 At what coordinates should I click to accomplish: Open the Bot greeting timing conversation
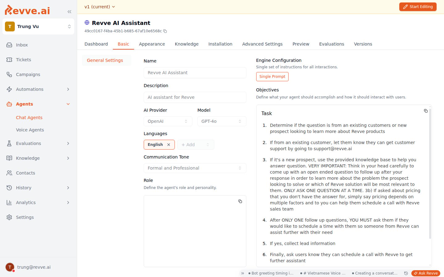271,273
